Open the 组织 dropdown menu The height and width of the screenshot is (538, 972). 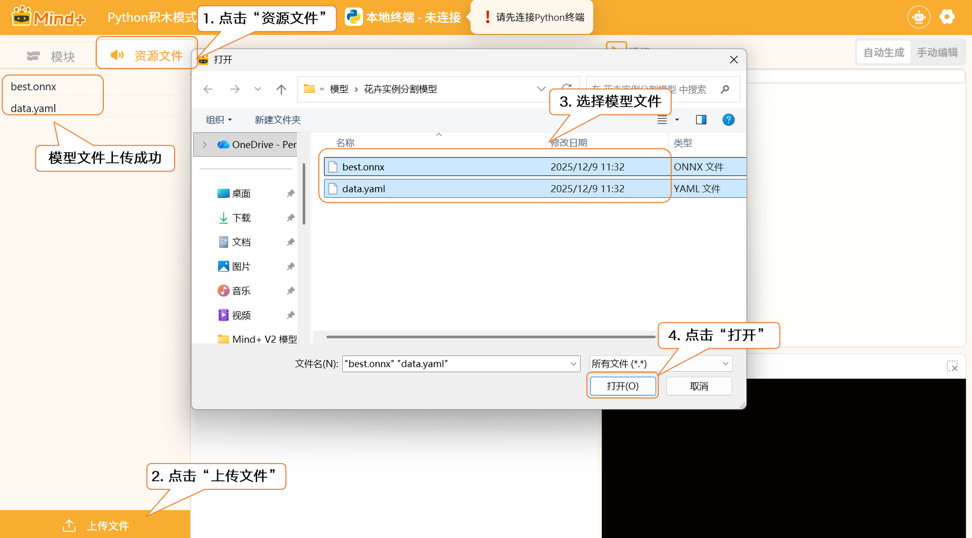(219, 120)
